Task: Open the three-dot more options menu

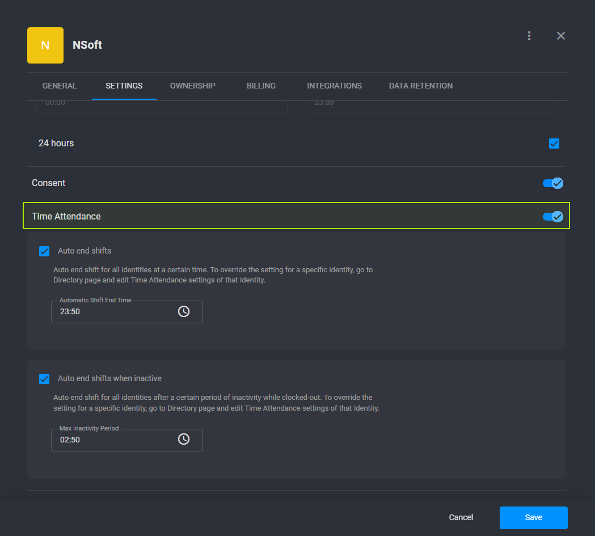Action: pyautogui.click(x=529, y=36)
